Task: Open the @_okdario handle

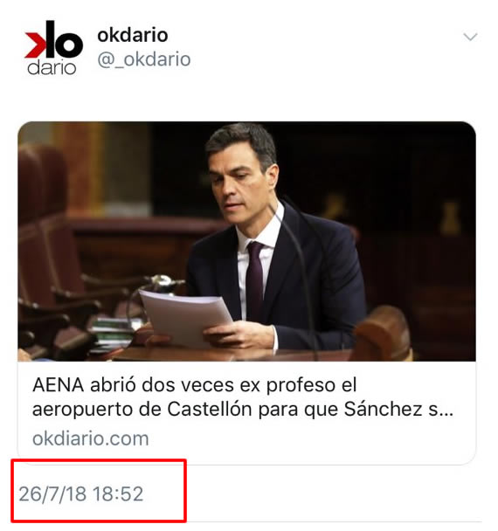Action: pos(144,59)
